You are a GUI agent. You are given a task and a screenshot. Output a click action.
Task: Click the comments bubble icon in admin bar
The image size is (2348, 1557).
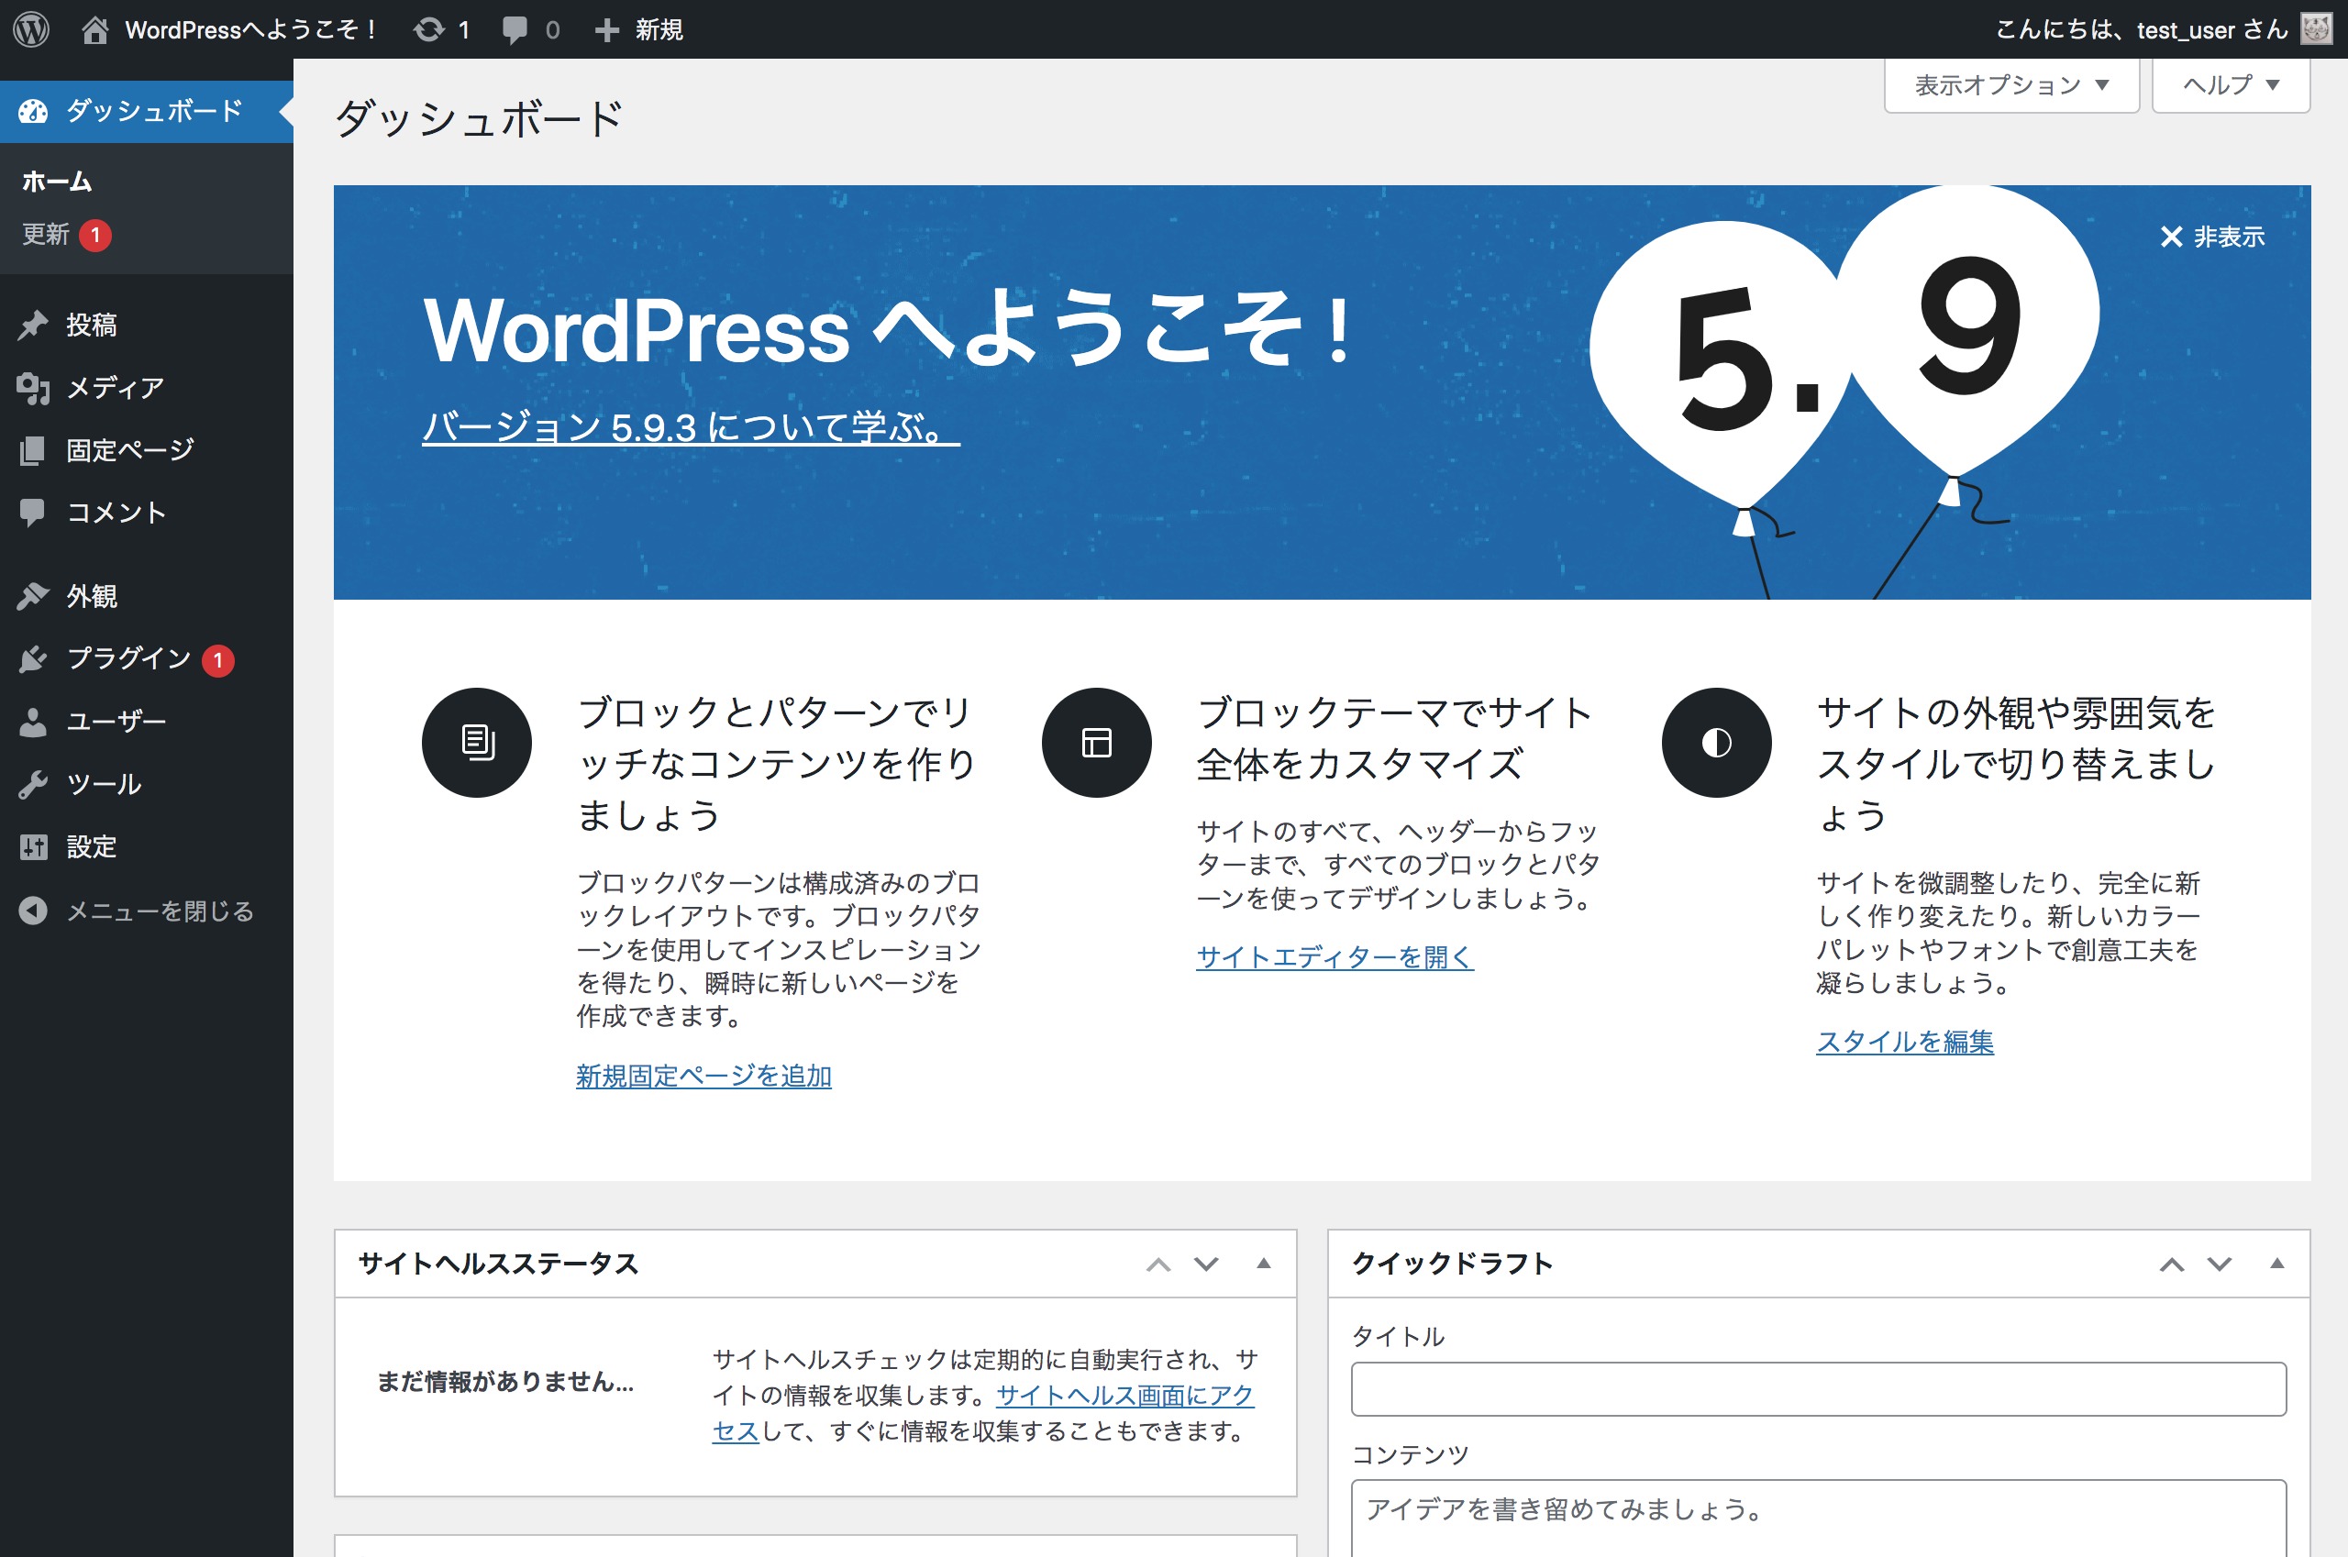pos(515,28)
